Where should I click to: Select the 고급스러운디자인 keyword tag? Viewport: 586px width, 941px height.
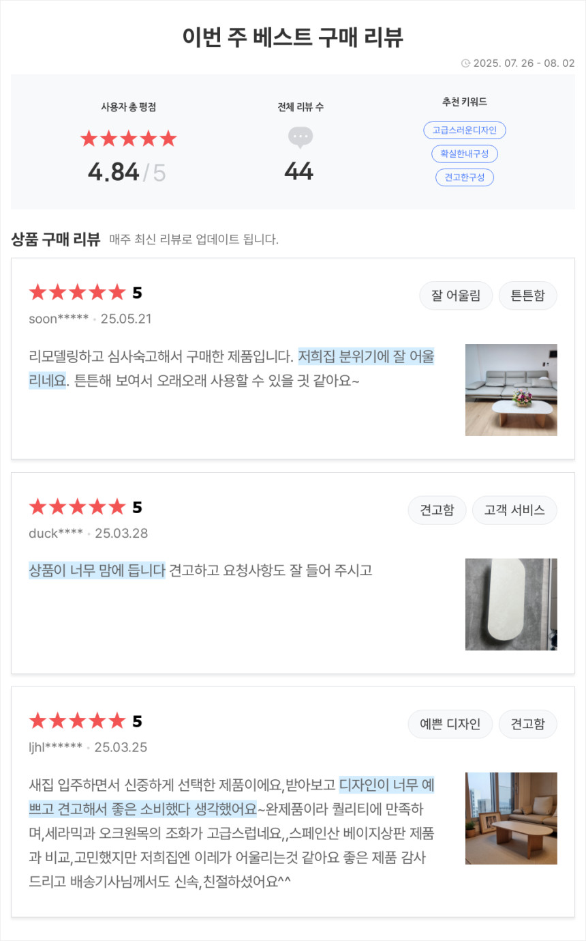465,130
